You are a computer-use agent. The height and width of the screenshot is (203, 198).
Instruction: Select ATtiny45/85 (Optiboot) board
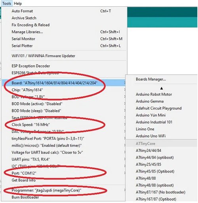162,171
